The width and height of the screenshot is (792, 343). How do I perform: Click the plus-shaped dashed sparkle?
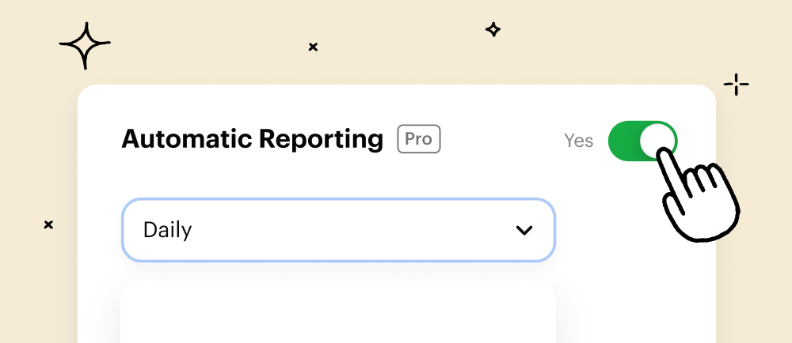click(737, 84)
